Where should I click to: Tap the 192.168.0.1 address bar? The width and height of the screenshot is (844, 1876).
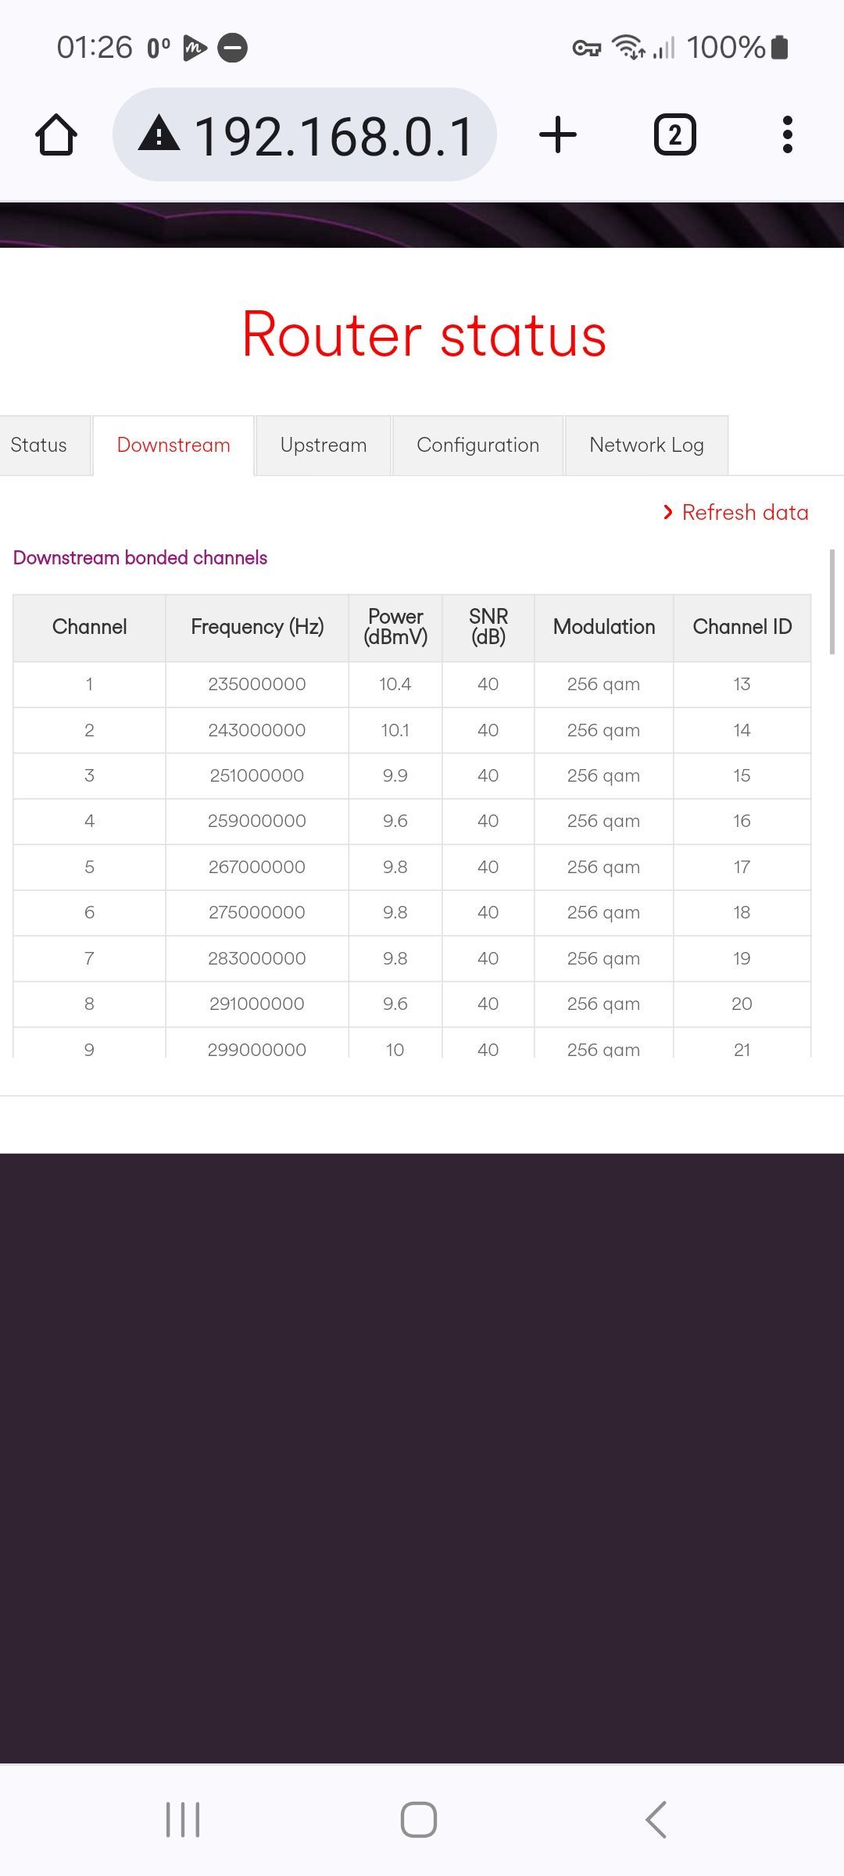coord(305,134)
